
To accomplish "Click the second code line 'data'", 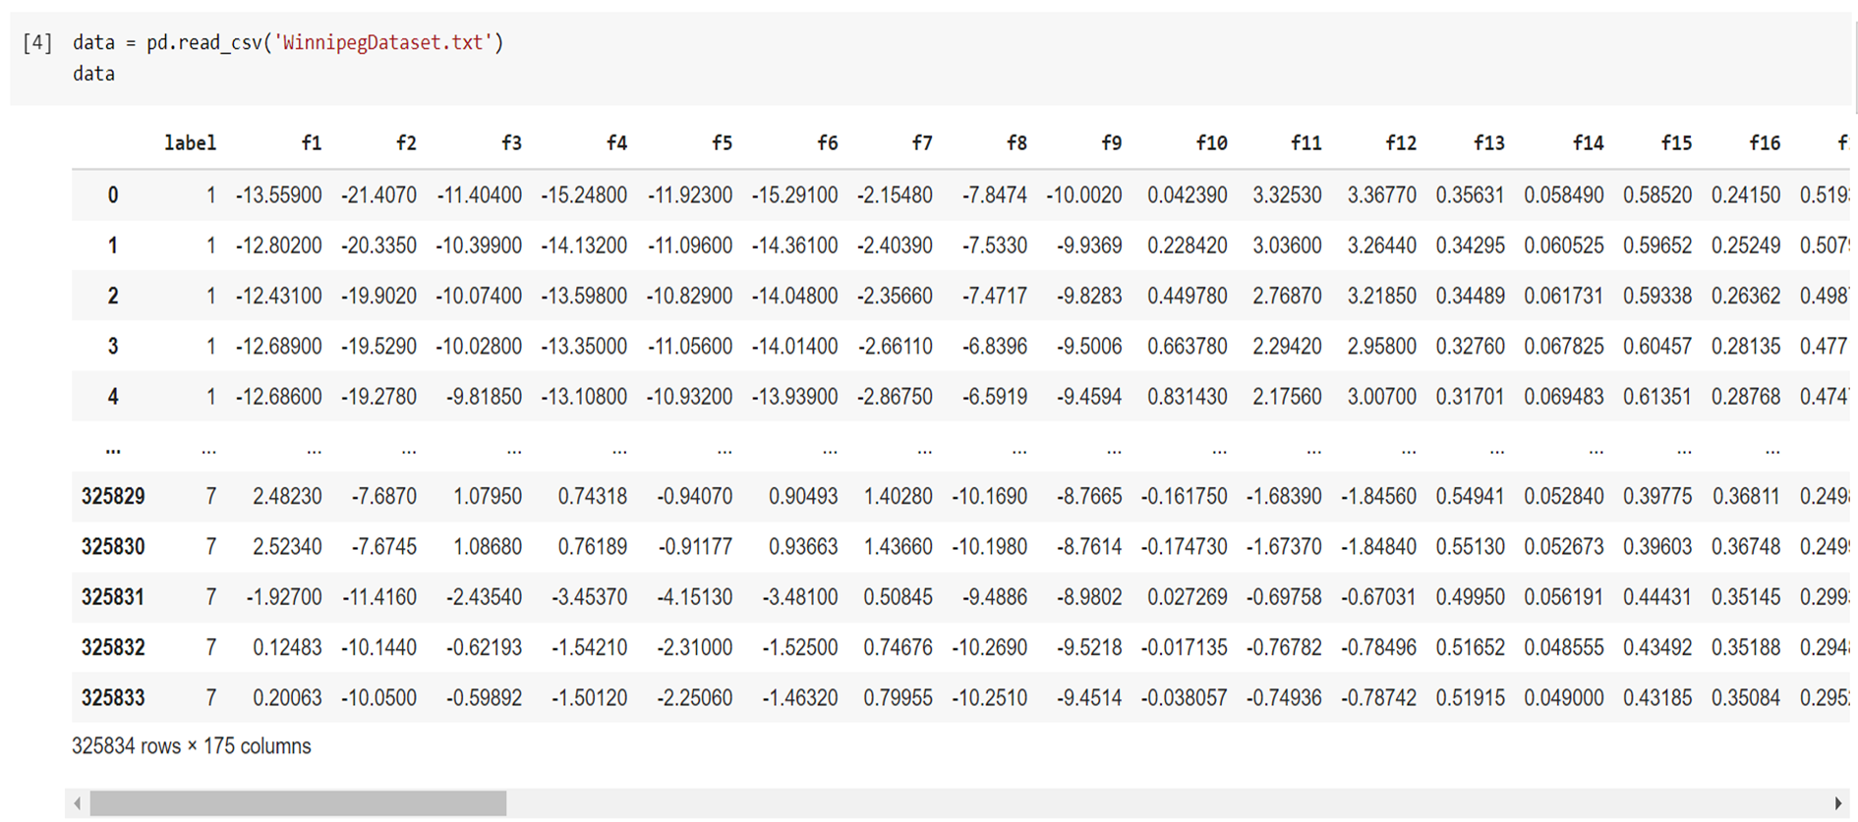I will [93, 74].
